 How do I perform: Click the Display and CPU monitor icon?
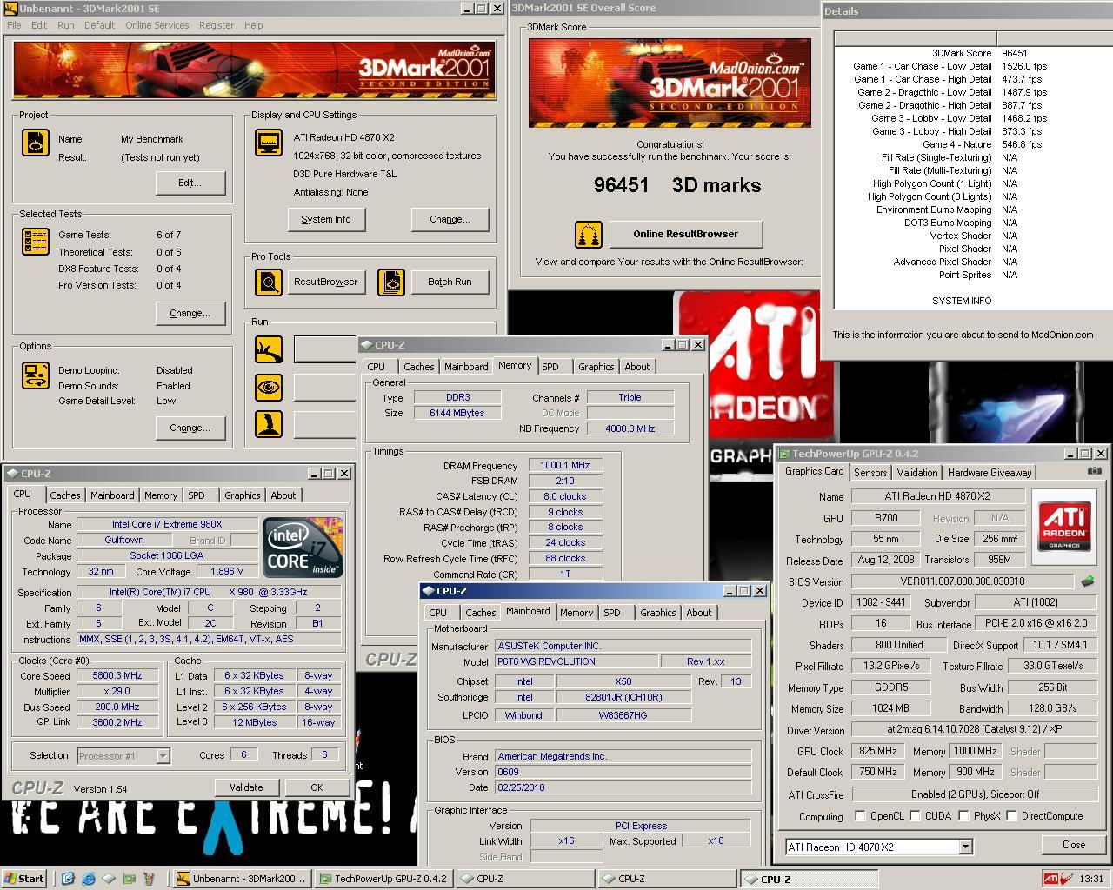[269, 143]
